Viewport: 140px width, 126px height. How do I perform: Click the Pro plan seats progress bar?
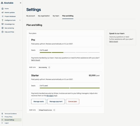(70, 52)
